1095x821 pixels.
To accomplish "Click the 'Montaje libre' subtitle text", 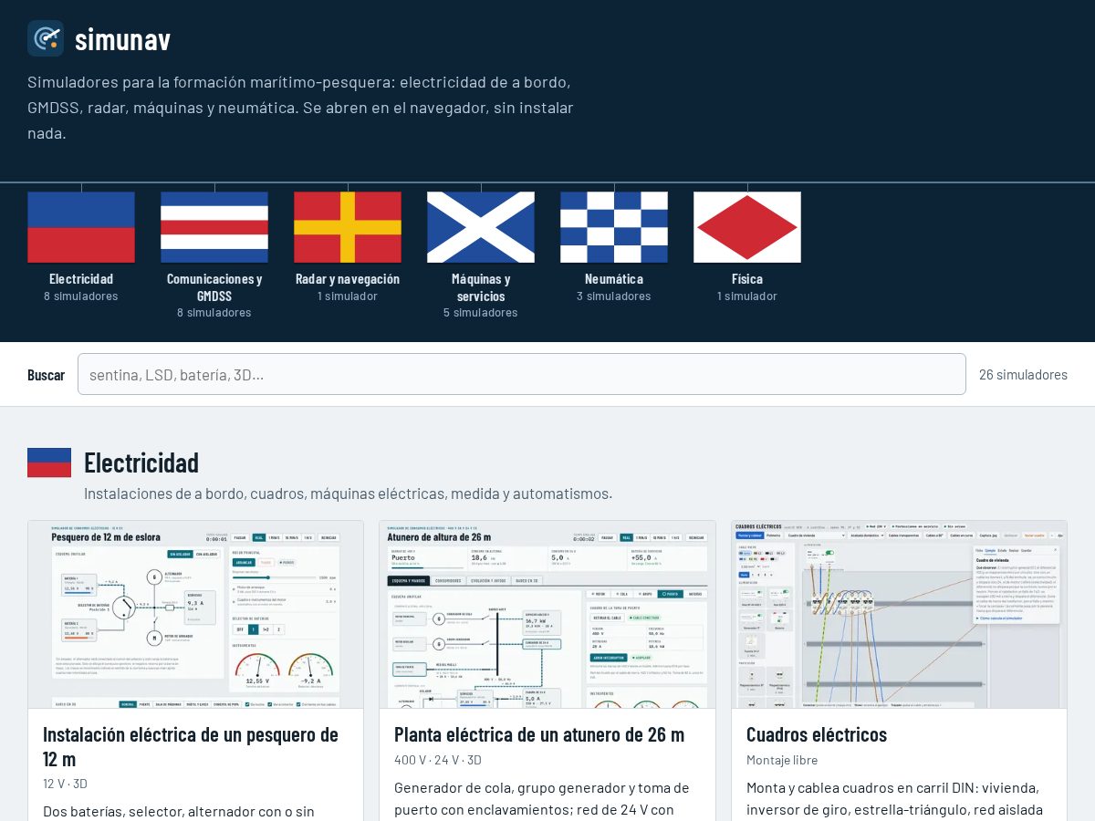I will click(x=782, y=760).
